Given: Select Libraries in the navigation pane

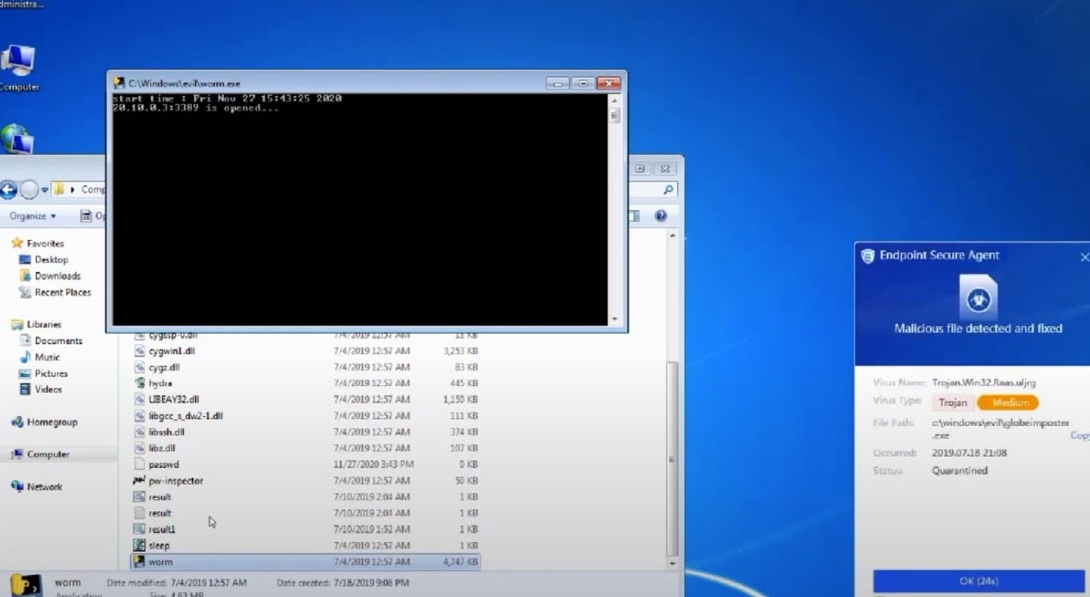Looking at the screenshot, I should [x=36, y=324].
